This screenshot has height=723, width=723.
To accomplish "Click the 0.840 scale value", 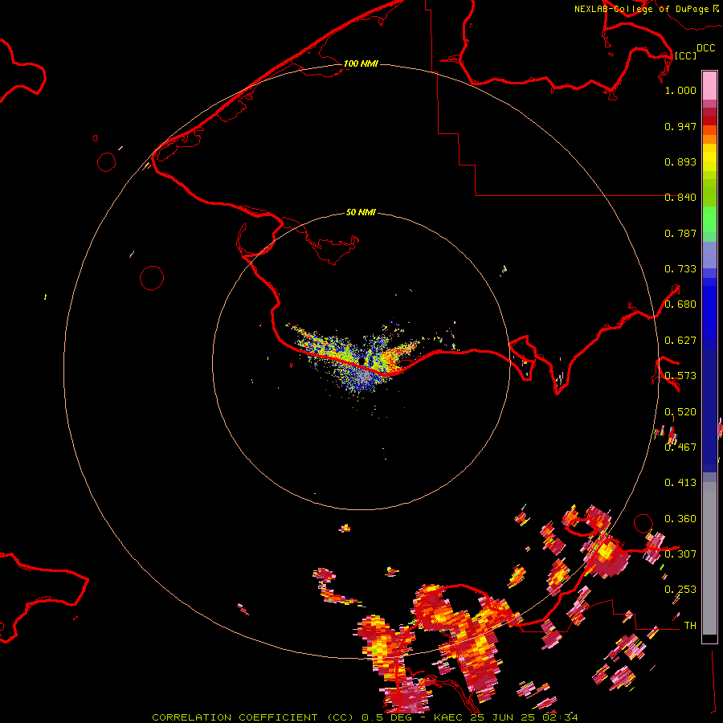I will point(680,198).
